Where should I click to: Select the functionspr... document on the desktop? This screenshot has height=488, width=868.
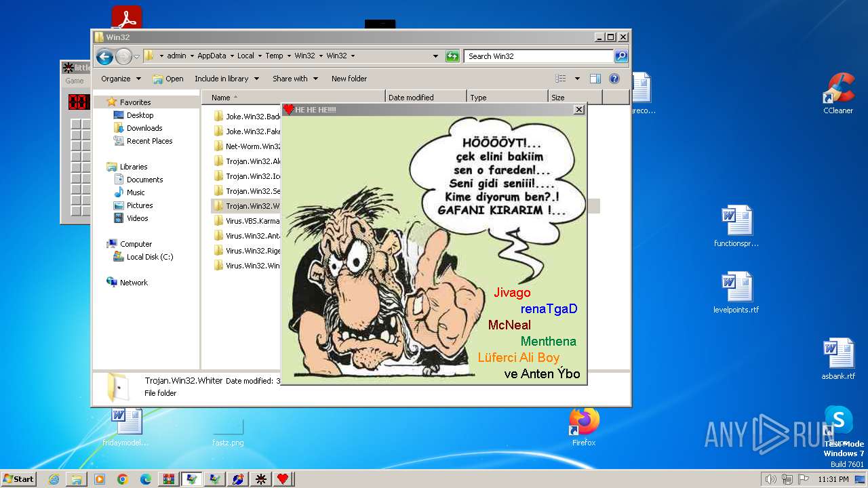click(736, 226)
